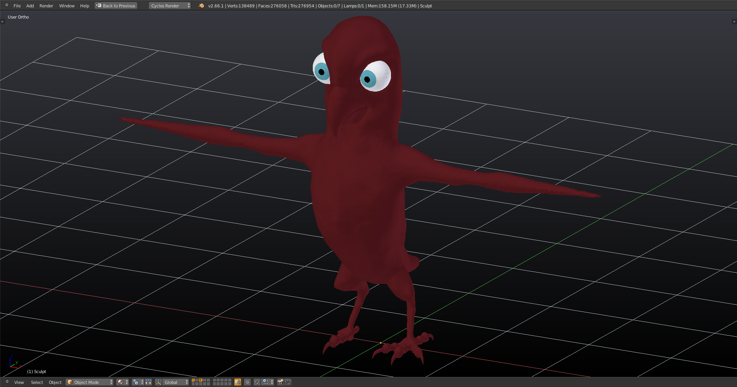The width and height of the screenshot is (737, 387).
Task: Open the Window menu
Action: (67, 6)
